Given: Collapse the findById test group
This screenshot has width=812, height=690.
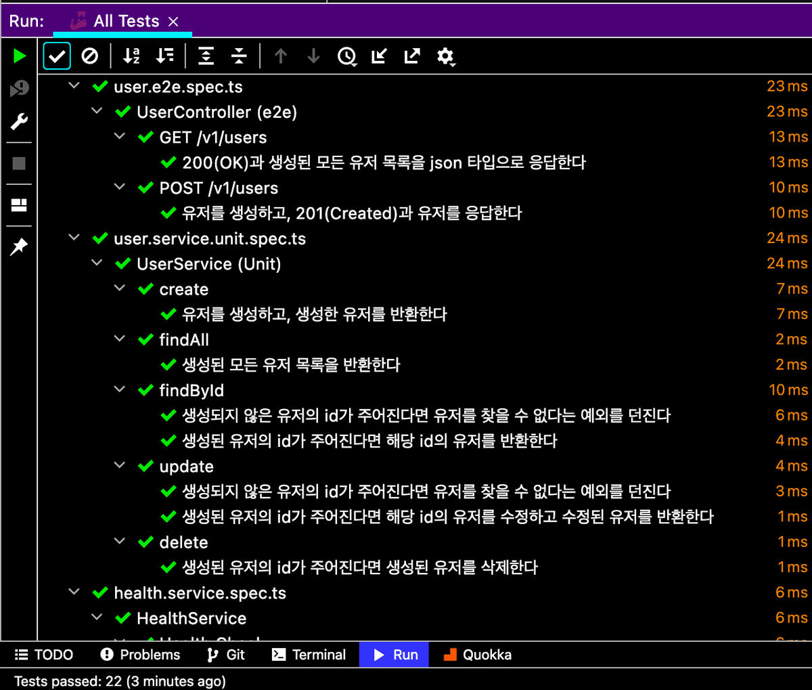Looking at the screenshot, I should click(x=120, y=389).
